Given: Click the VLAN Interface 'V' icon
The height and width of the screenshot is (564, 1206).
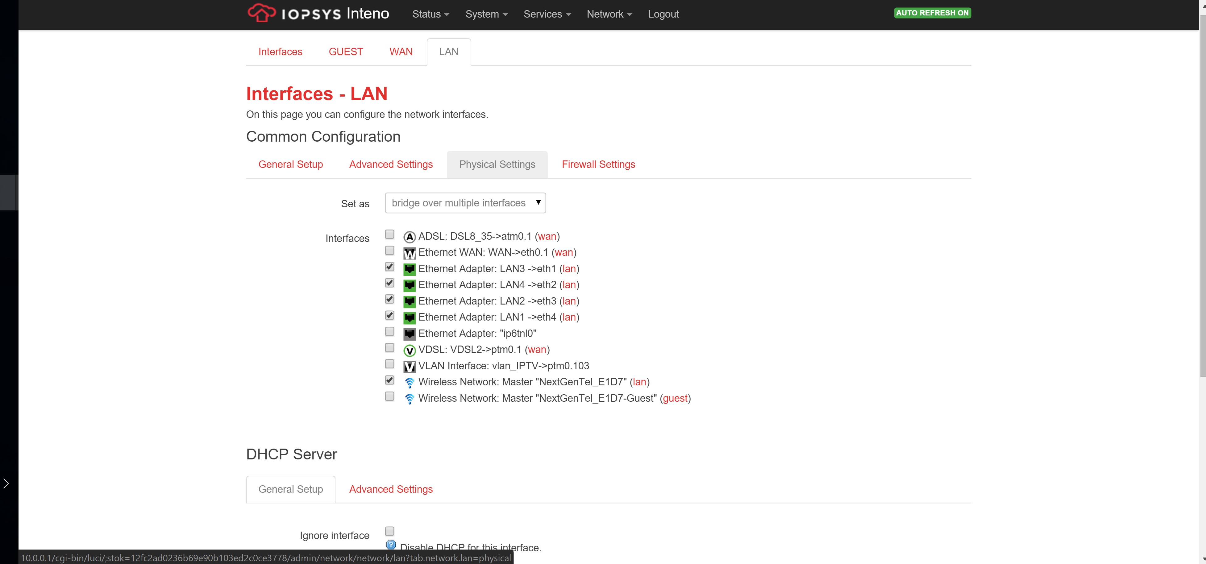Looking at the screenshot, I should tap(409, 367).
